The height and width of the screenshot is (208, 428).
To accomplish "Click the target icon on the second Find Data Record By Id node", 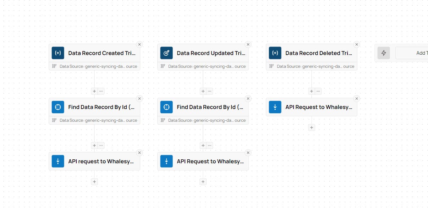I will coord(166,107).
